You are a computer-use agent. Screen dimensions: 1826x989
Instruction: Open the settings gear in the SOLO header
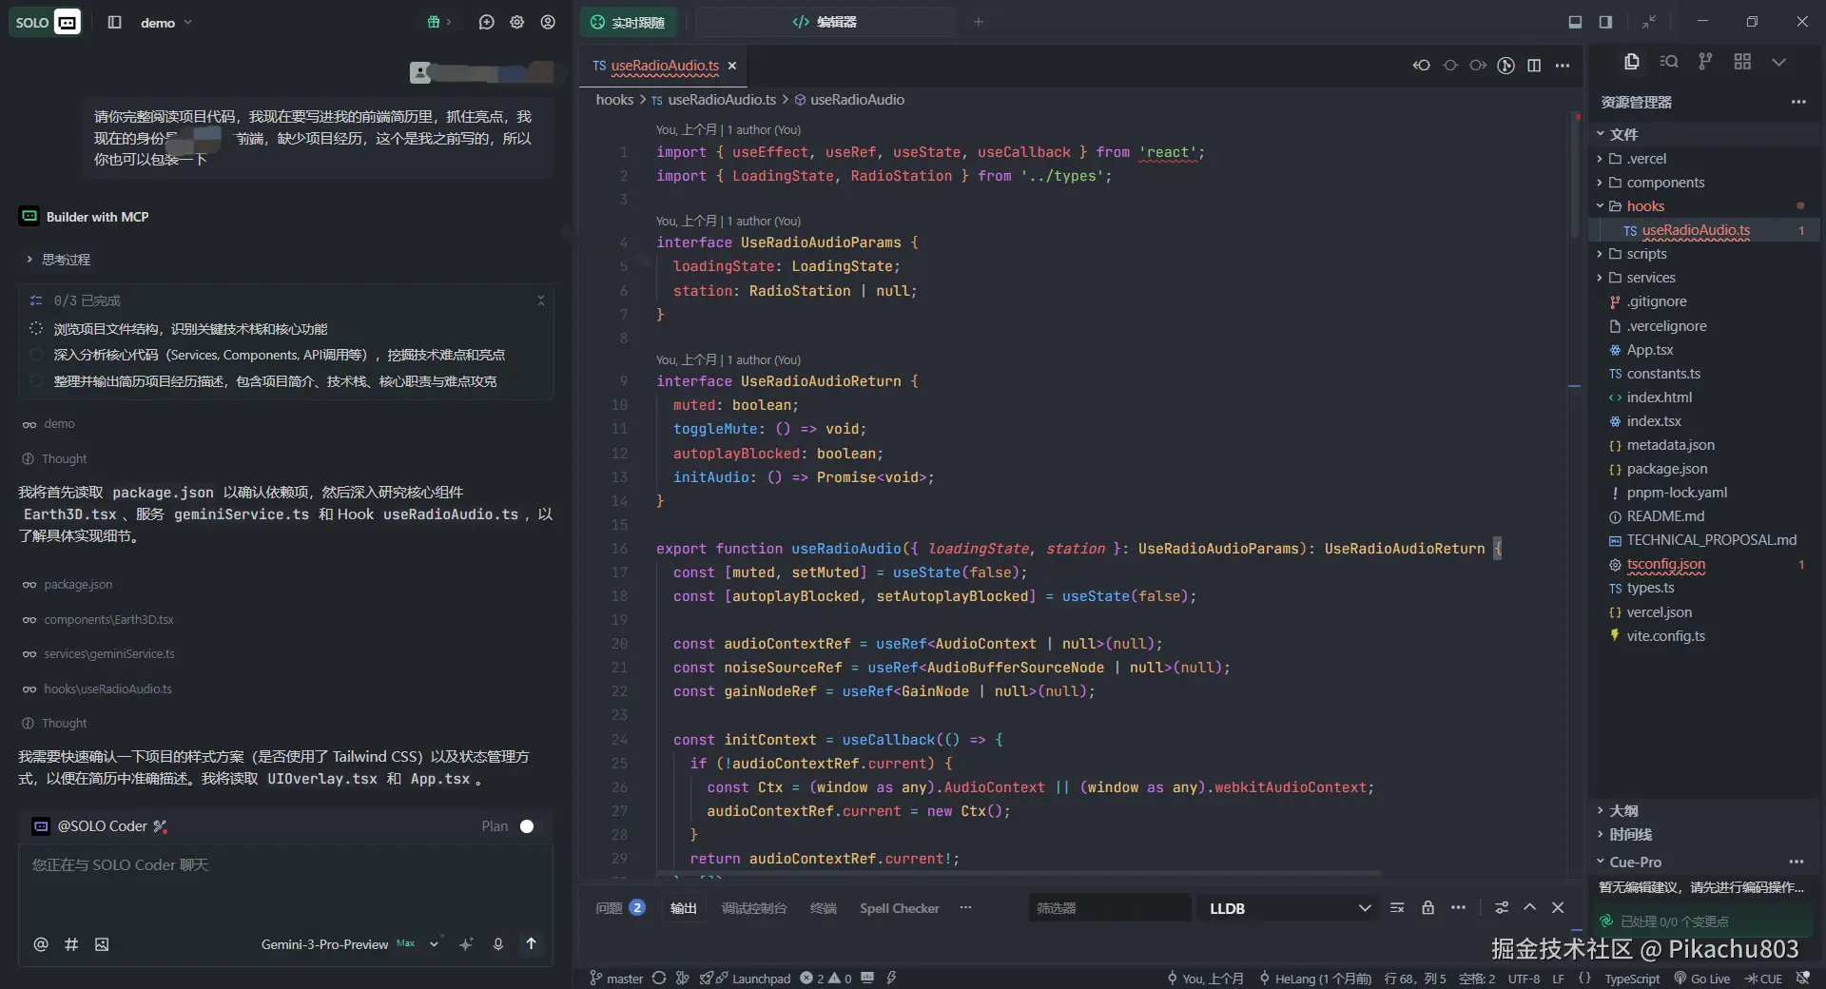pos(517,22)
